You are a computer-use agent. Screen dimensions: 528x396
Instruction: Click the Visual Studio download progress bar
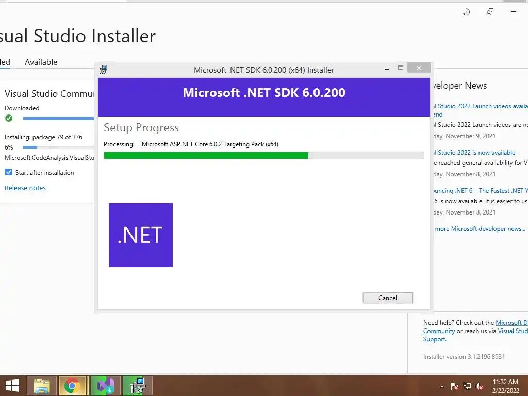(59, 118)
